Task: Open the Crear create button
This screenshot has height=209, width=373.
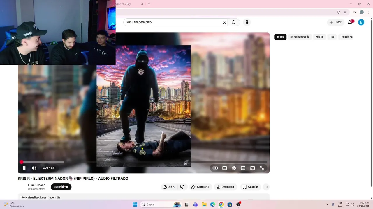Action: (335, 22)
